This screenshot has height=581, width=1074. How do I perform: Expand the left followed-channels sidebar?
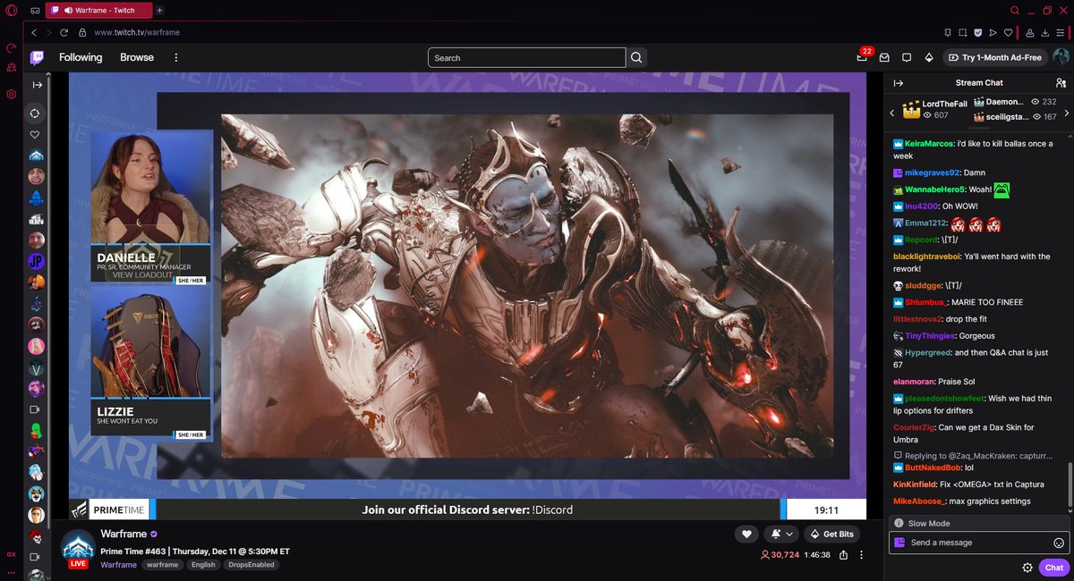(x=38, y=85)
